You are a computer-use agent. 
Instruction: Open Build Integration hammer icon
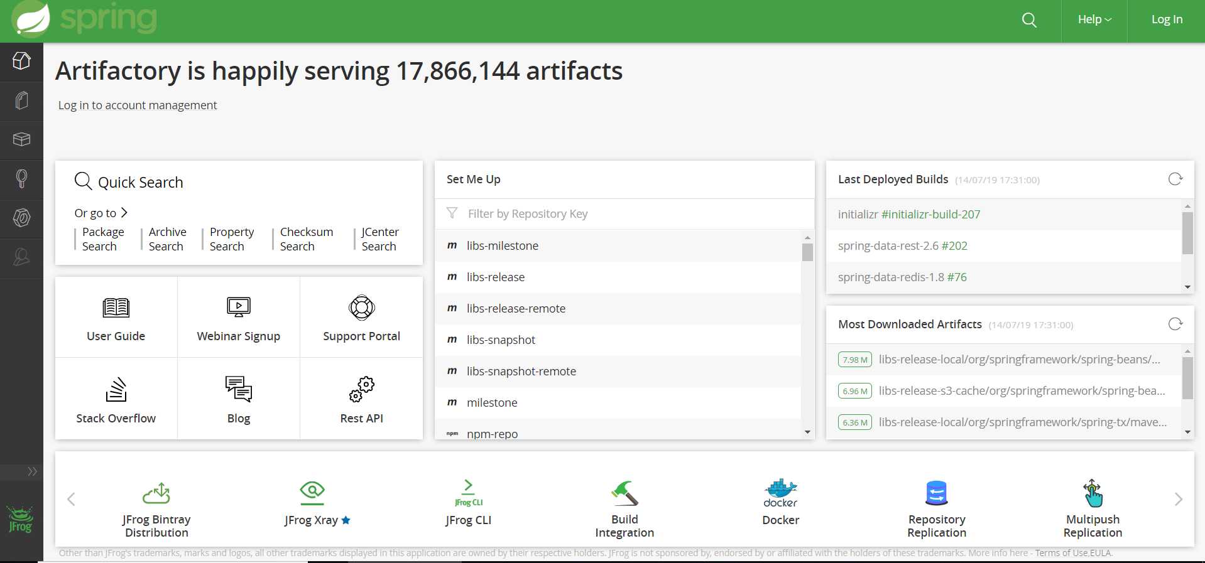[624, 493]
